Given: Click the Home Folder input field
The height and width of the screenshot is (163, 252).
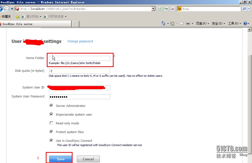Looking at the screenshot, I should pyautogui.click(x=80, y=58).
